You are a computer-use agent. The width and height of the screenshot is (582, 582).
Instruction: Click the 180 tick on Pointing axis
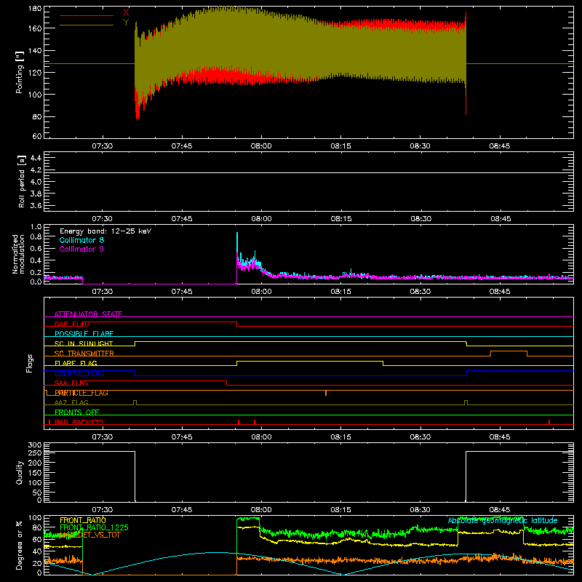[x=35, y=9]
